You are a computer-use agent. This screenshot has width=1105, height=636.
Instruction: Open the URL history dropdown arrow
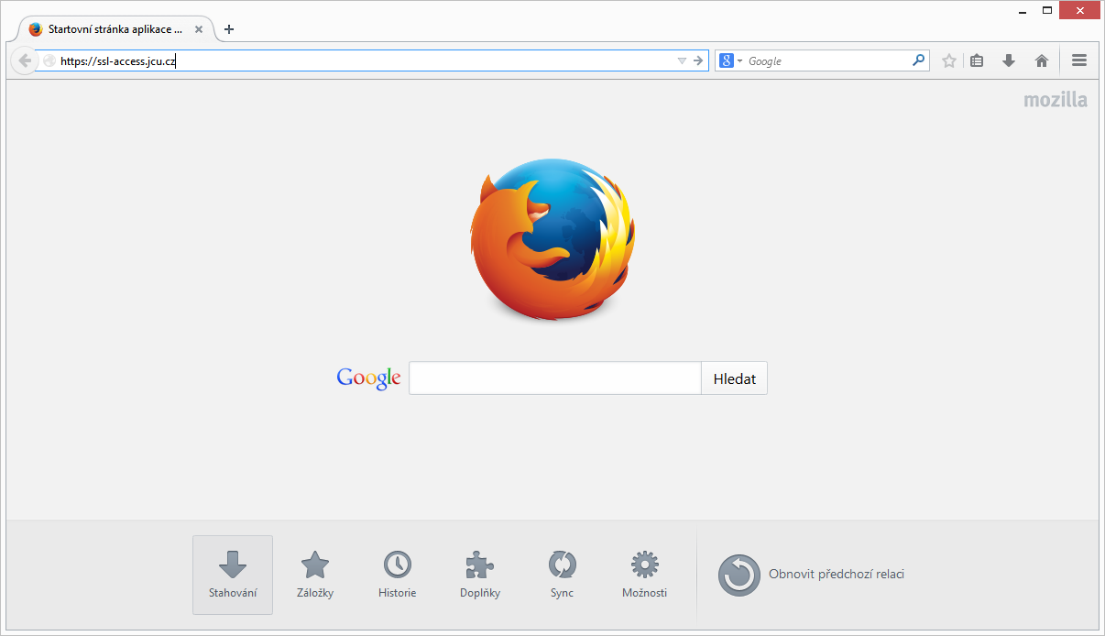(682, 60)
